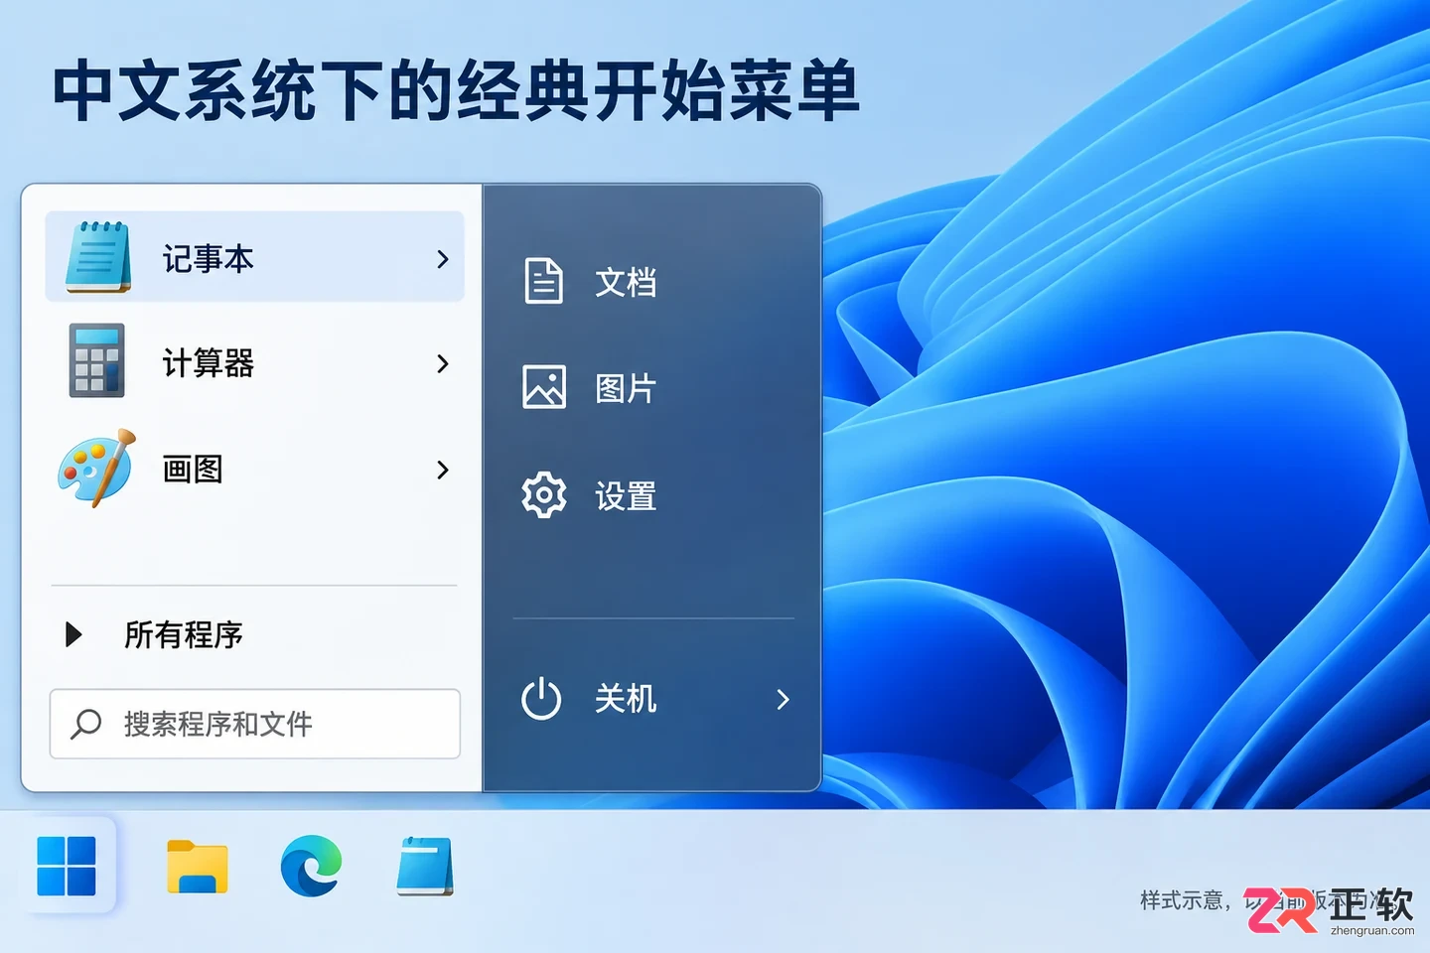Click the Notepad icon beside 记事本
Screen dimensions: 1430x953
click(98, 257)
